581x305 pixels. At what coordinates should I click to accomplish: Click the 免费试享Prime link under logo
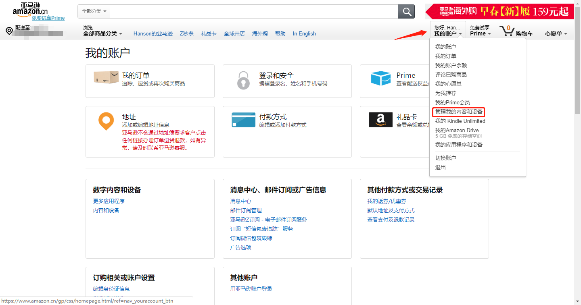pyautogui.click(x=48, y=18)
